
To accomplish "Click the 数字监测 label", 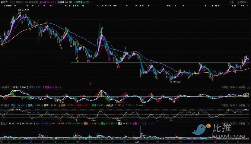I will [x=33, y=2].
